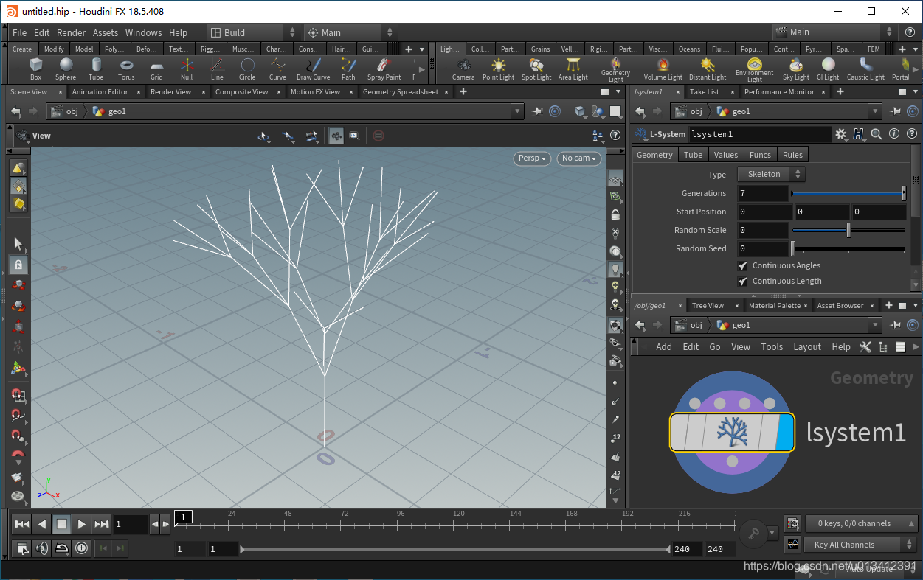
Task: Toggle audio speaker button in playbar
Action: tap(42, 548)
